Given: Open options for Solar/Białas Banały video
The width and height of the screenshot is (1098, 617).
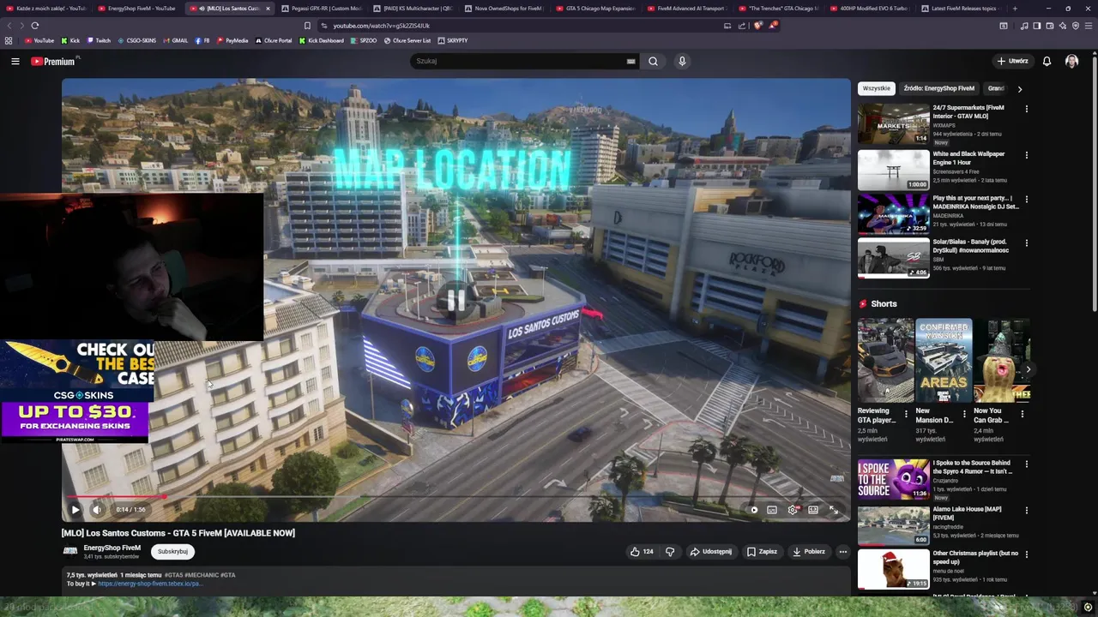Looking at the screenshot, I should click(1026, 243).
